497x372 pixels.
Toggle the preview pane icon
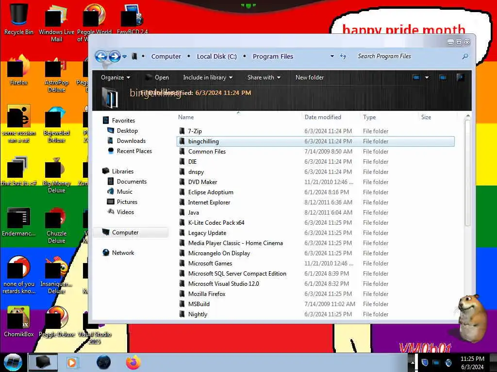coord(443,77)
